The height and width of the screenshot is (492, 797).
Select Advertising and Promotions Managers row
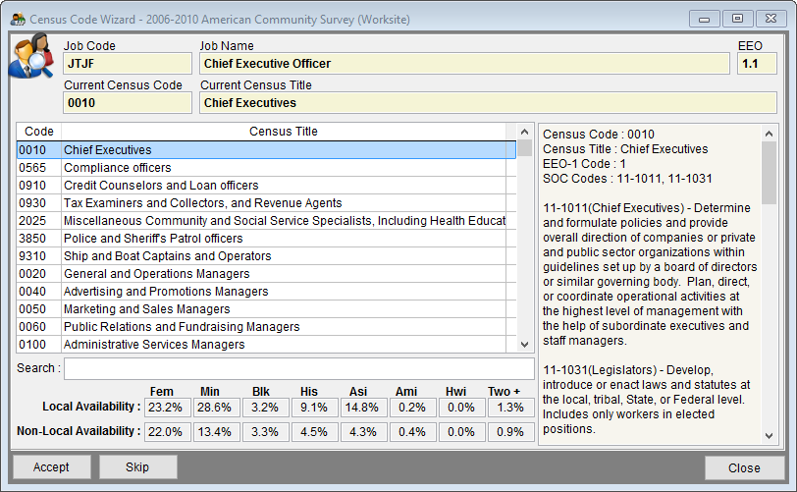266,292
